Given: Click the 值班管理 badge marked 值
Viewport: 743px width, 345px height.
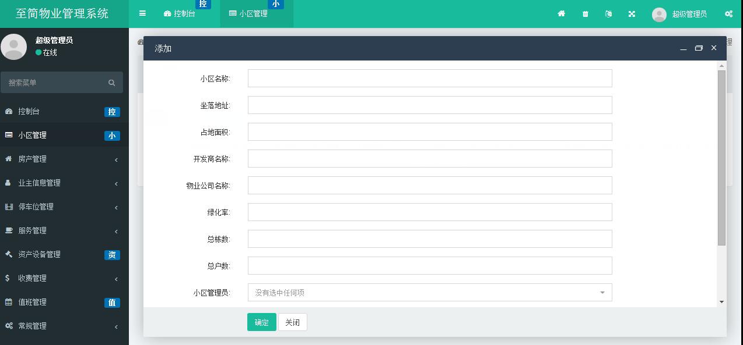Looking at the screenshot, I should click(112, 303).
